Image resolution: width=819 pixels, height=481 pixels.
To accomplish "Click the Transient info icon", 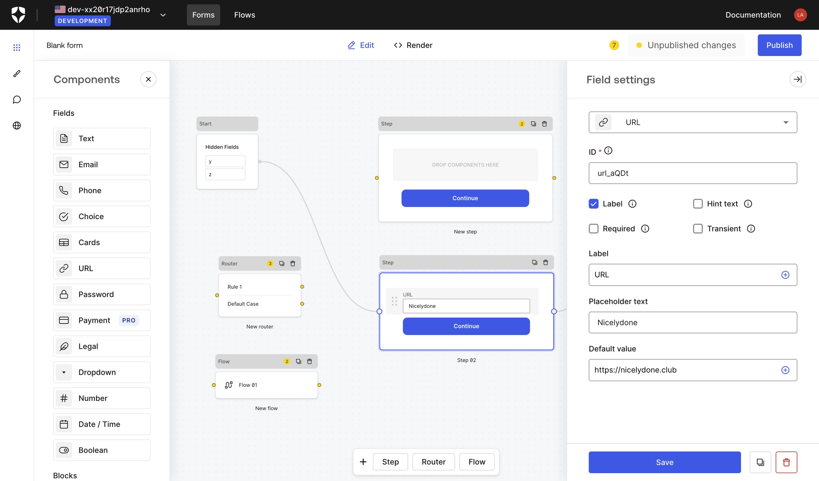I will click(x=751, y=228).
